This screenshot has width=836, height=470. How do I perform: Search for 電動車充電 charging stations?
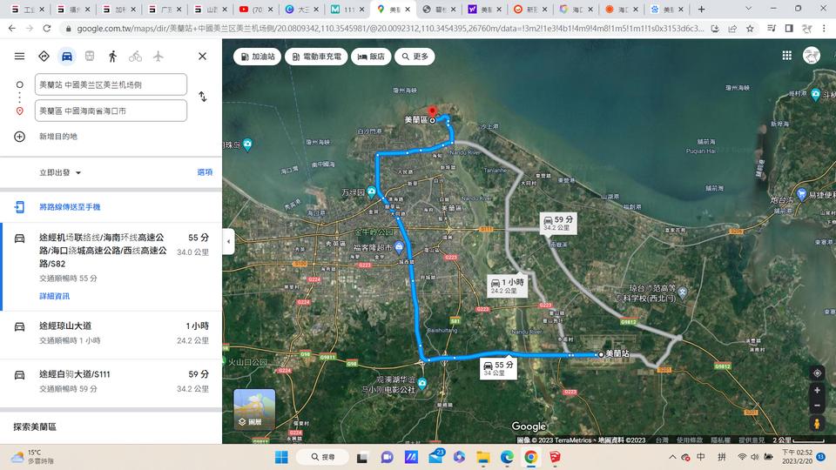tap(316, 57)
